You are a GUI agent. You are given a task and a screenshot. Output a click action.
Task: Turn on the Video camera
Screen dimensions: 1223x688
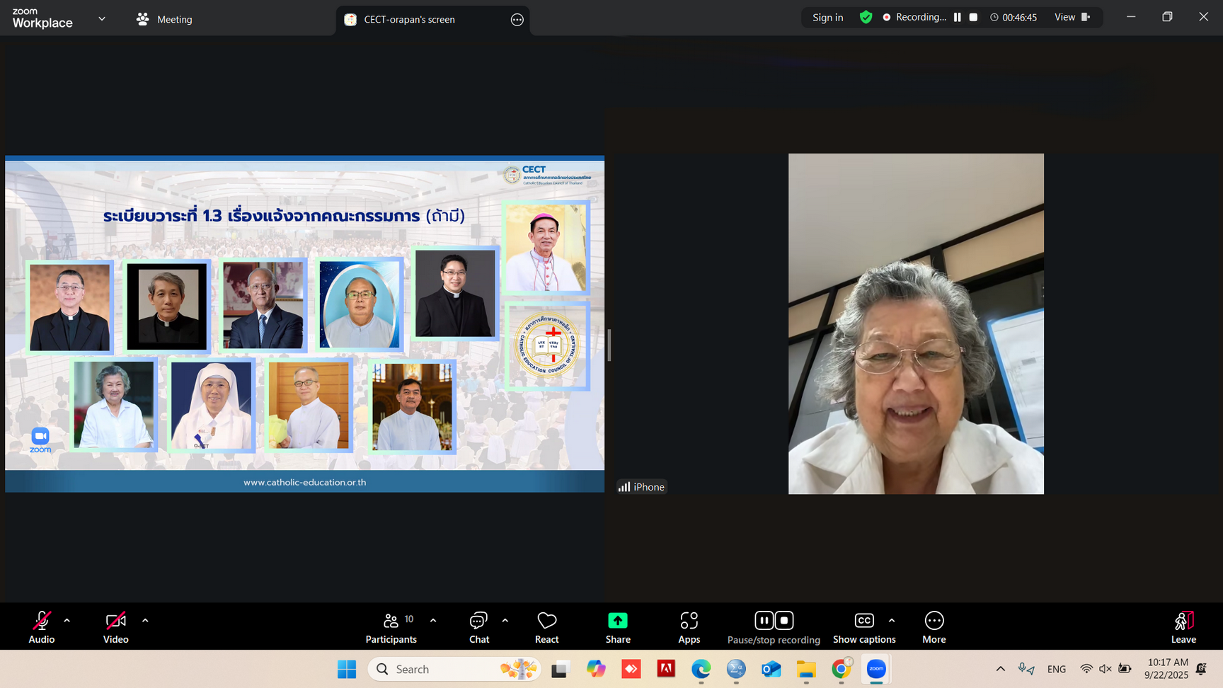click(x=115, y=626)
